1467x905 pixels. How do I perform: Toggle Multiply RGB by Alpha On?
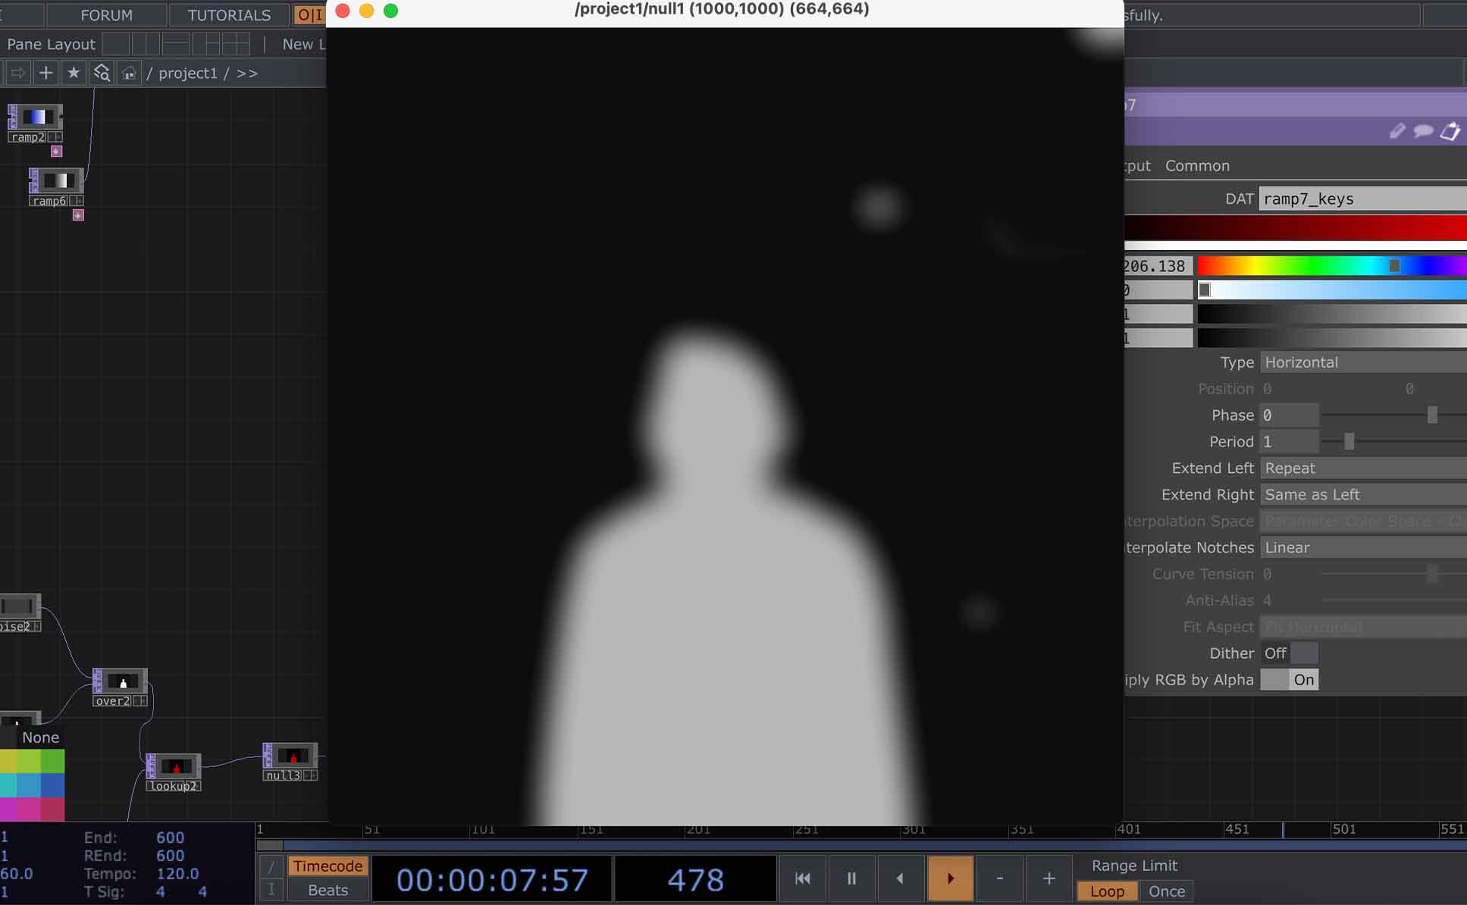pyautogui.click(x=1289, y=680)
